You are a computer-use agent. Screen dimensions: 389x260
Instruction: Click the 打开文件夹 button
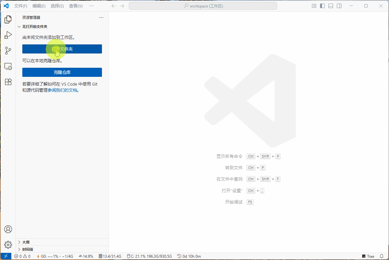point(62,49)
